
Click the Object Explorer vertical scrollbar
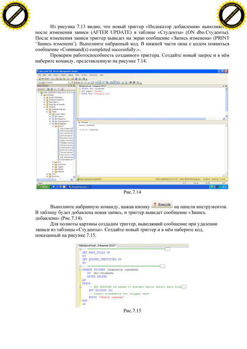(x=74, y=134)
